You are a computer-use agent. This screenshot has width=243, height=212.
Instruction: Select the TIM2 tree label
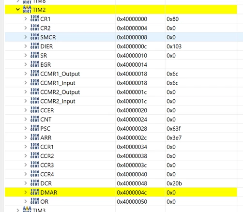tap(39, 10)
